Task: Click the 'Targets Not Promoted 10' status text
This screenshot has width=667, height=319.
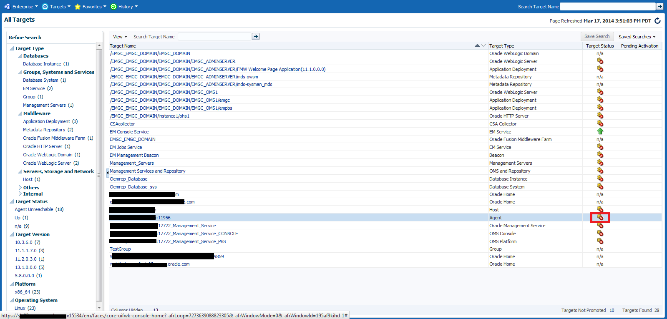Action: click(588, 310)
